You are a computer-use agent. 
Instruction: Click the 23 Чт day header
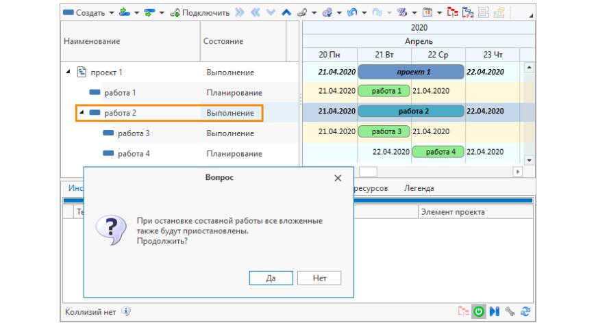(x=493, y=55)
